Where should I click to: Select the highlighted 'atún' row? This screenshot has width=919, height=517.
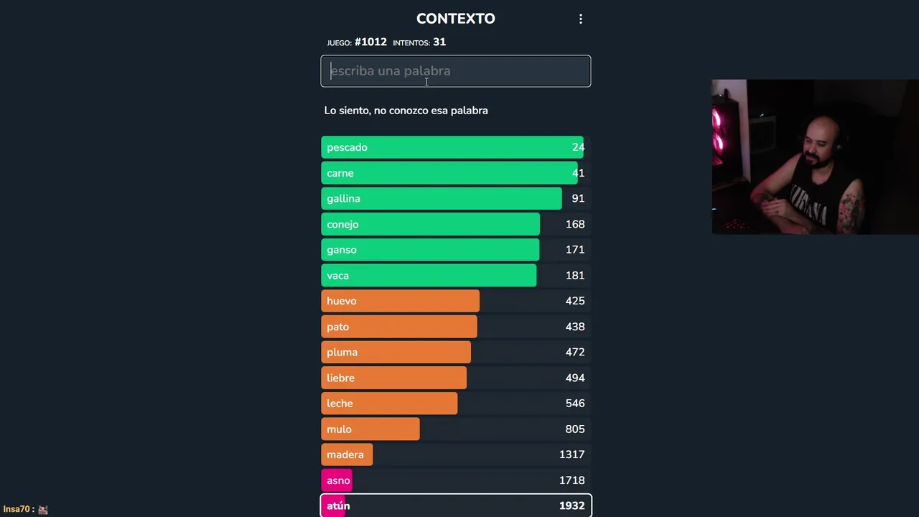(x=455, y=506)
